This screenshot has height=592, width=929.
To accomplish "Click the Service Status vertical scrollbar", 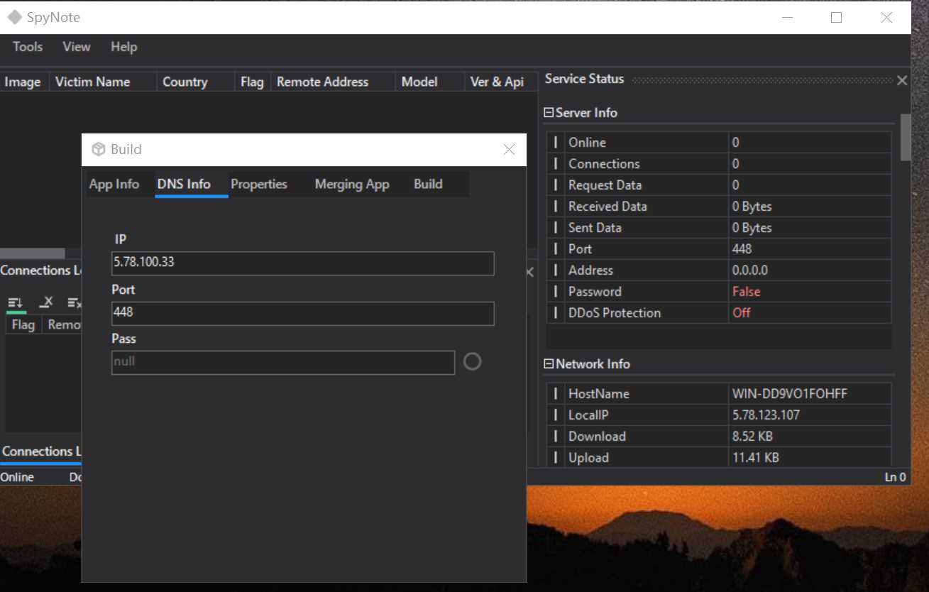I will (905, 138).
